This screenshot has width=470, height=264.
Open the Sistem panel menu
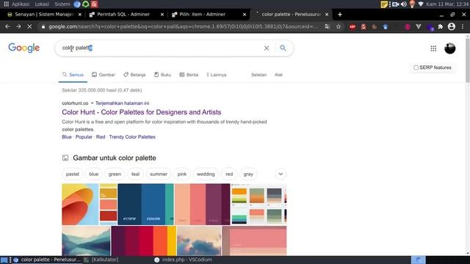[62, 4]
